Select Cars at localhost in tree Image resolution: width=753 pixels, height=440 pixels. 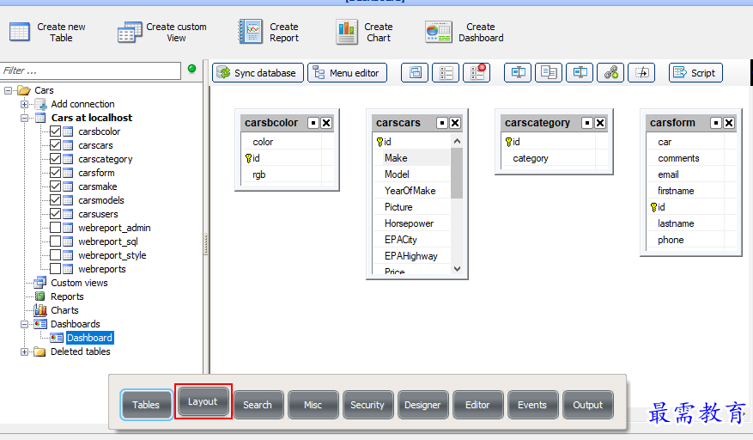click(91, 118)
